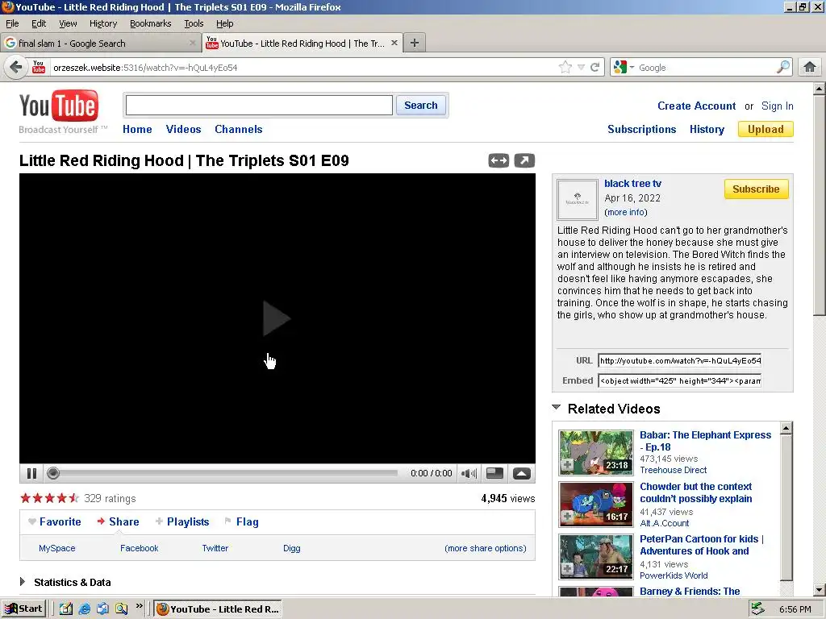826x619 pixels.
Task: Mute the video with the speaker icon
Action: (469, 474)
